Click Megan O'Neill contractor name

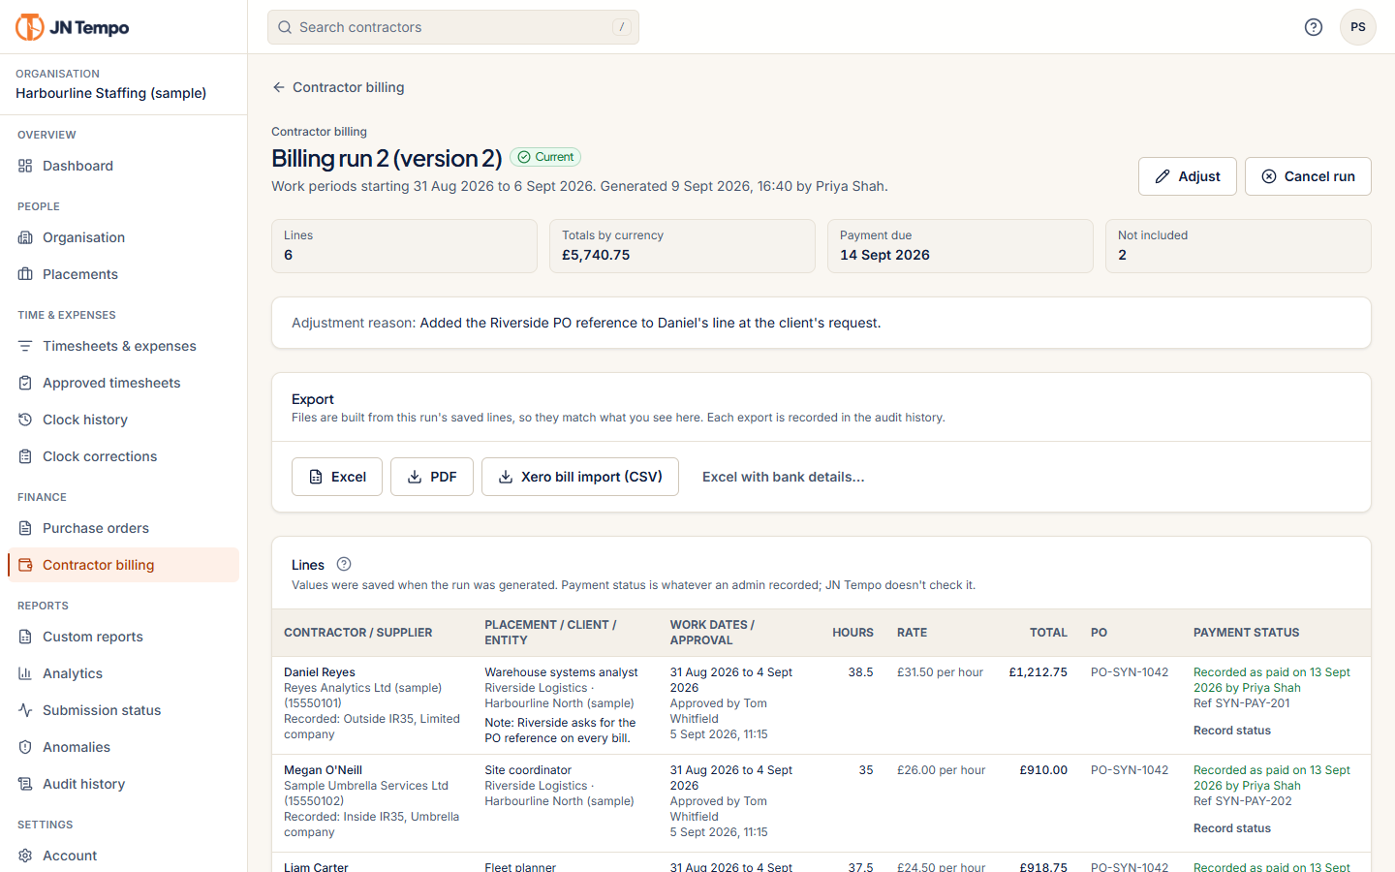click(323, 770)
